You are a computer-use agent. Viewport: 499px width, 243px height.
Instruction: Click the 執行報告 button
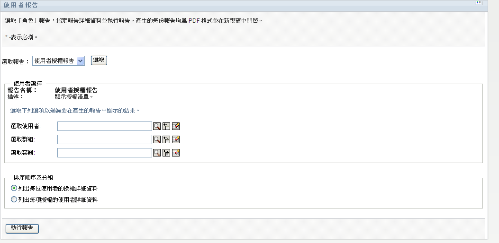pyautogui.click(x=22, y=228)
